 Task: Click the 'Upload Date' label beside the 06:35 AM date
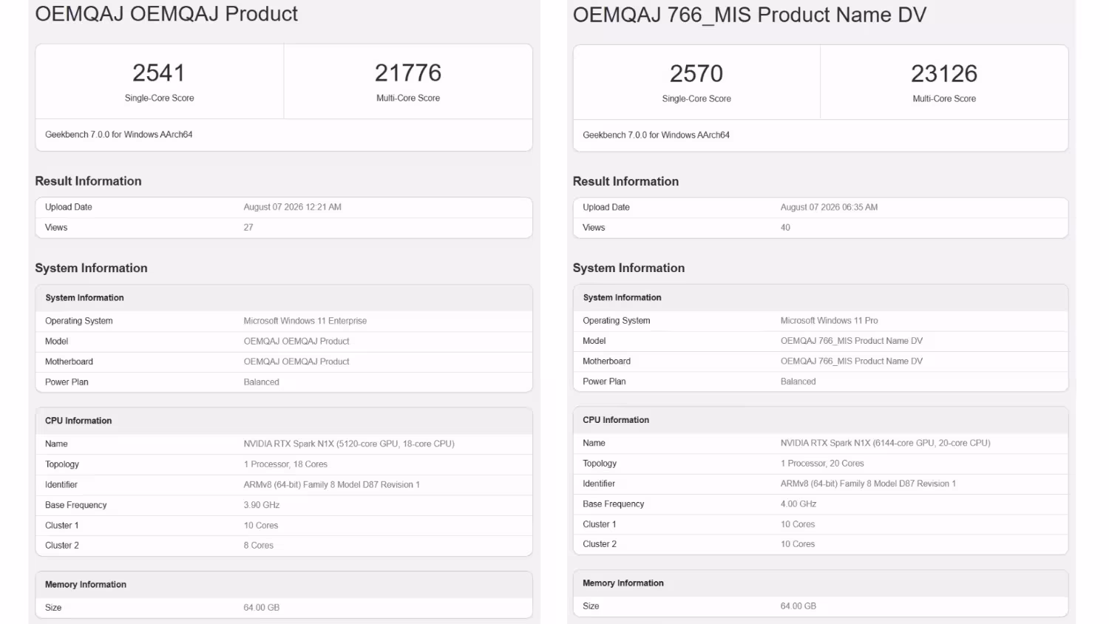tap(606, 207)
